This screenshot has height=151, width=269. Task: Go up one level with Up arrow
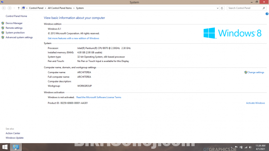[x=19, y=8]
